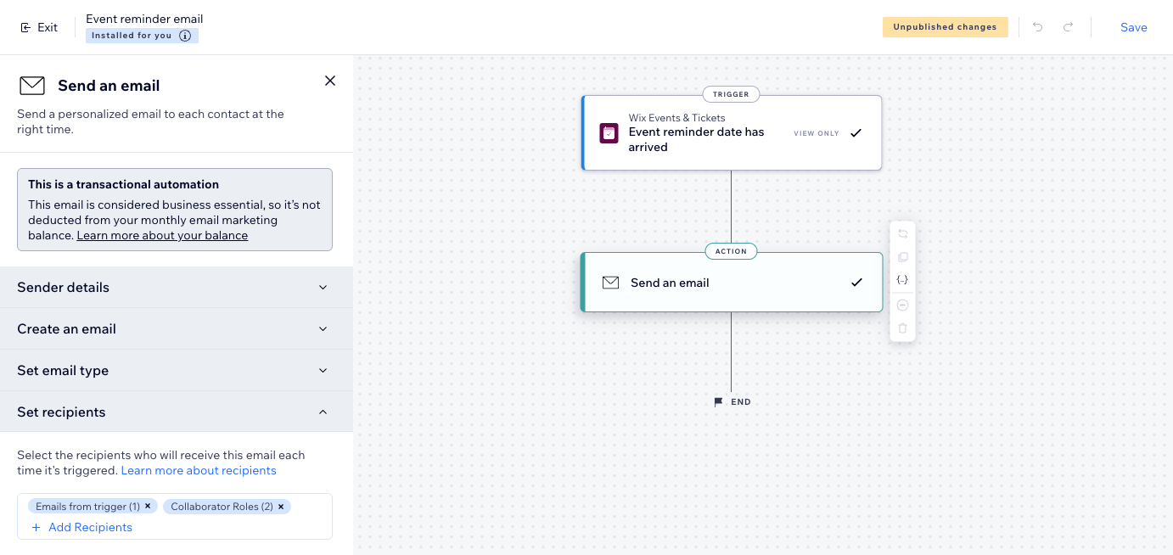Open Learn more about recipients link

199,470
